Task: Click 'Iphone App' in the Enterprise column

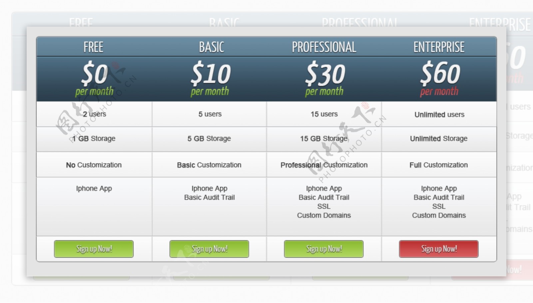Action: (x=439, y=188)
